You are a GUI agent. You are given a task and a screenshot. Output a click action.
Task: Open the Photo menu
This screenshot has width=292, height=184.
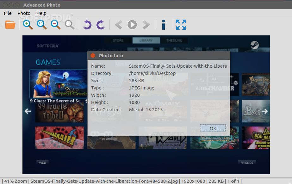(24, 13)
